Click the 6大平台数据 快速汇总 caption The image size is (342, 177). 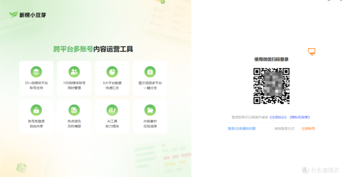pyautogui.click(x=112, y=86)
